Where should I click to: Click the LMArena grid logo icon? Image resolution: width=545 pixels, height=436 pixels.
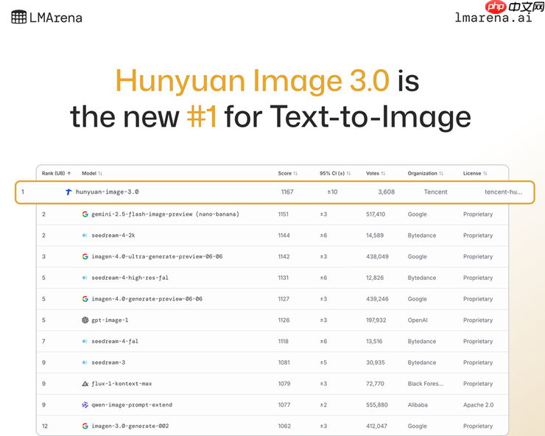pos(18,16)
